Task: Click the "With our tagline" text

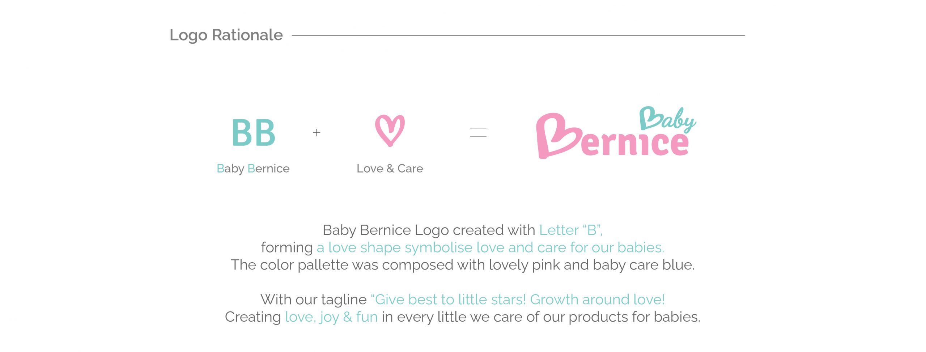Action: coord(314,300)
